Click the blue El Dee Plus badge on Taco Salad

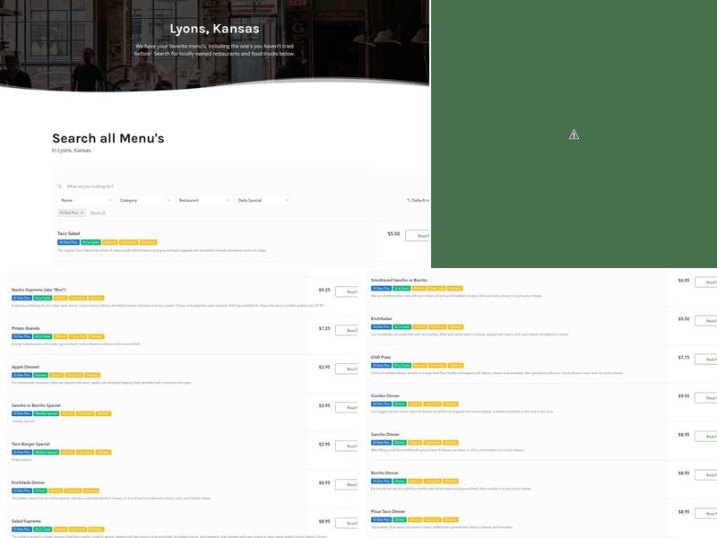pos(66,241)
